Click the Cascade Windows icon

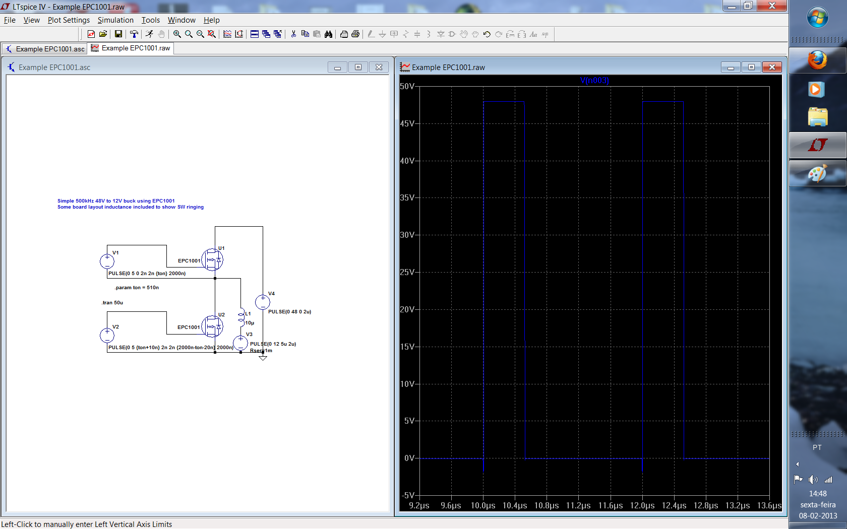pyautogui.click(x=266, y=34)
